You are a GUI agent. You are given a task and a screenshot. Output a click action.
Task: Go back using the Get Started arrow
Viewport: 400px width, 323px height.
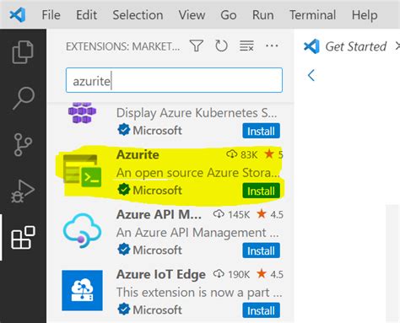coord(311,75)
